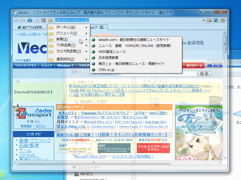Click the セキュリティ keyword link

coord(67,113)
